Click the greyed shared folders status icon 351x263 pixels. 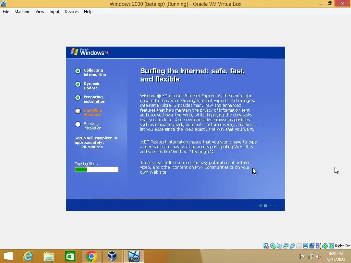pos(299,246)
